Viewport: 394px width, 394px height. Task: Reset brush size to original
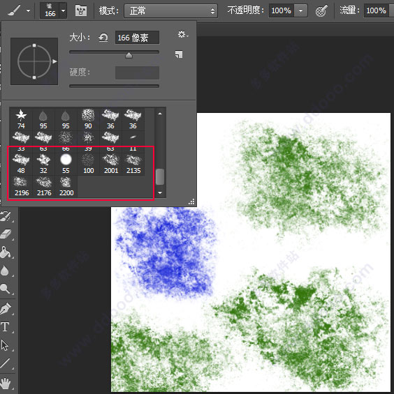tap(103, 38)
